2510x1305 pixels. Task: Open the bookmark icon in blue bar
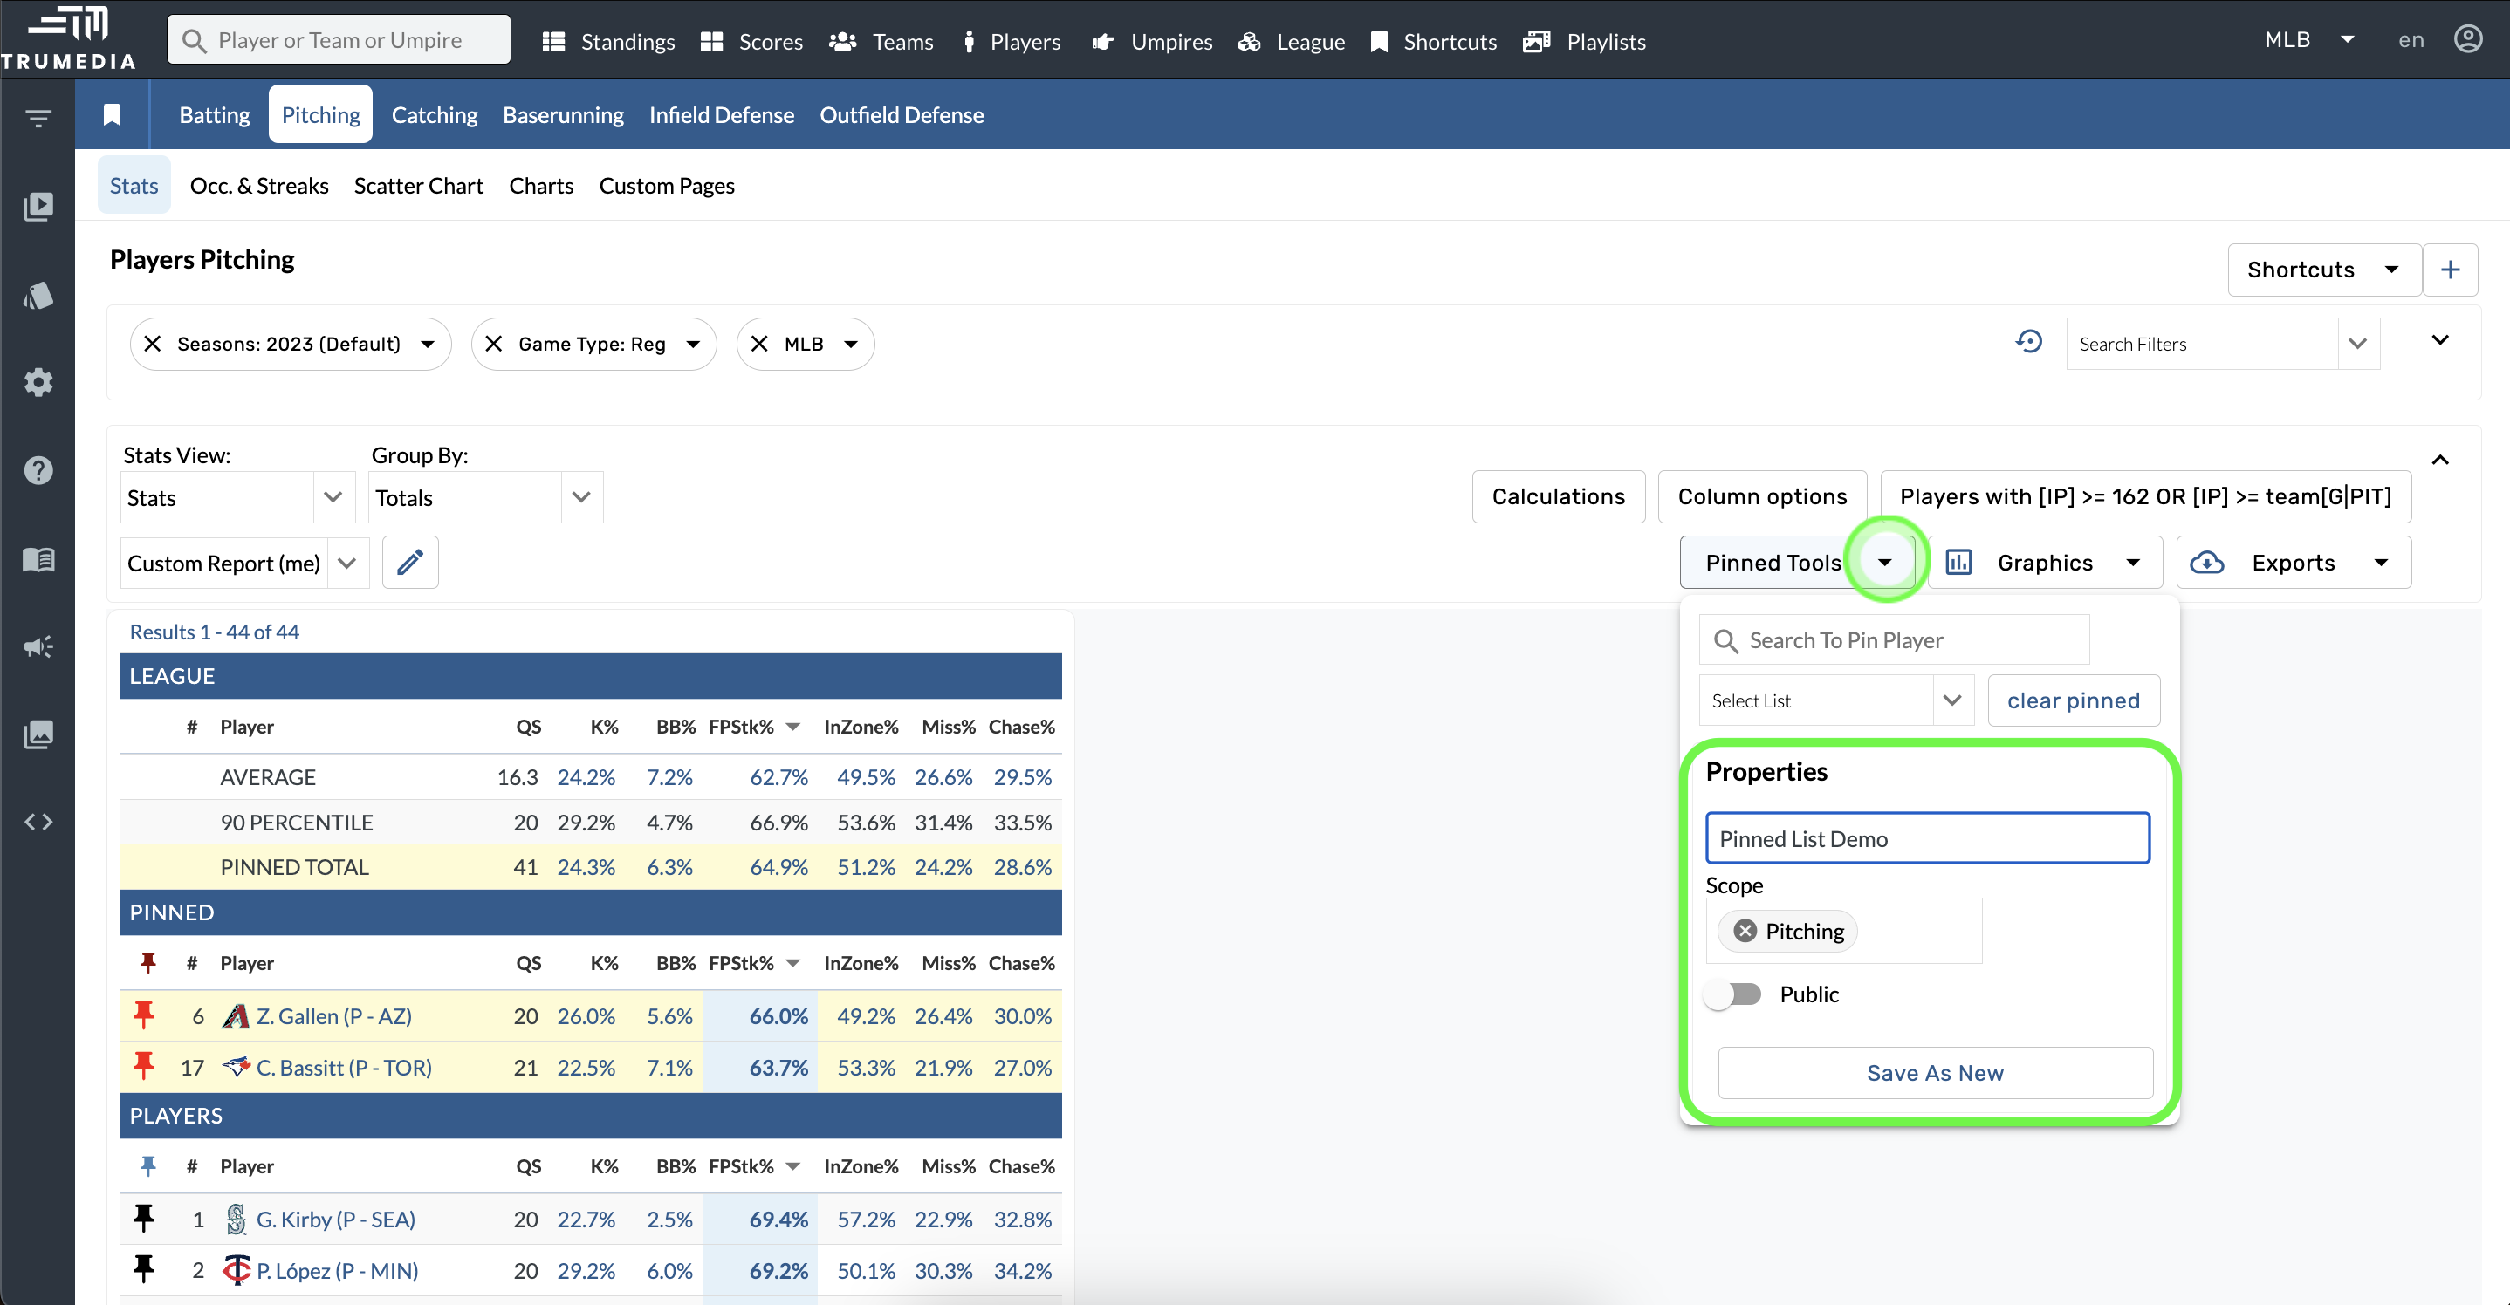click(112, 115)
